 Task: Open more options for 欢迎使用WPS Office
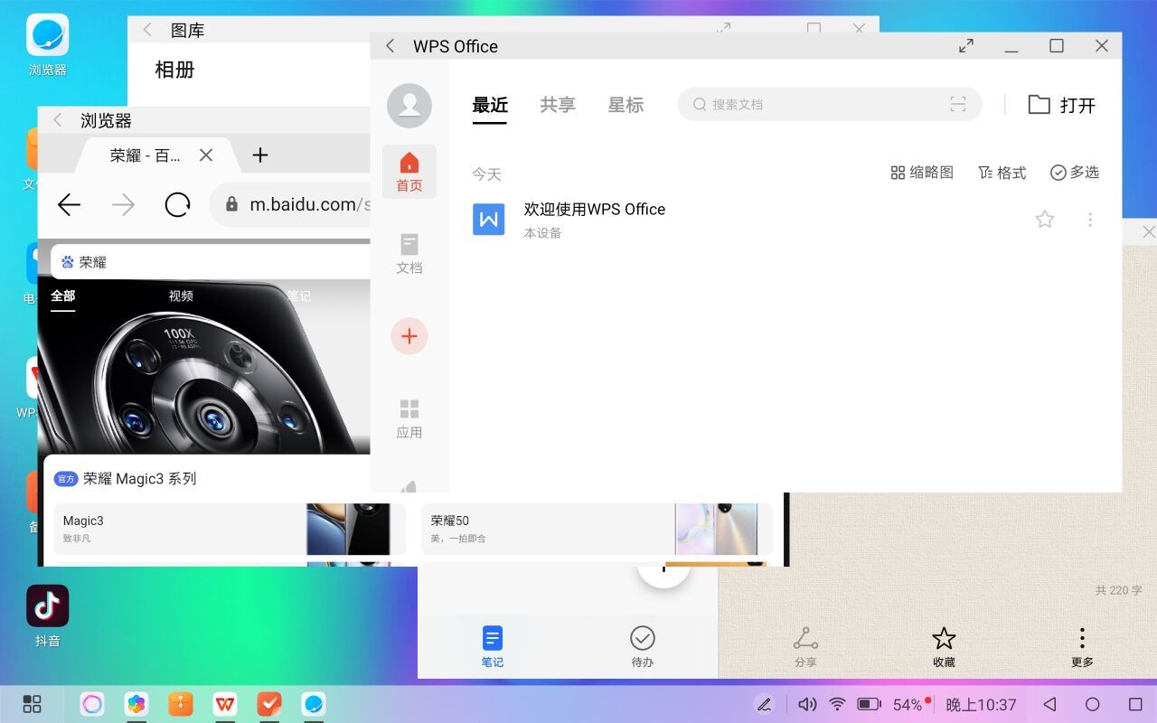click(1090, 219)
